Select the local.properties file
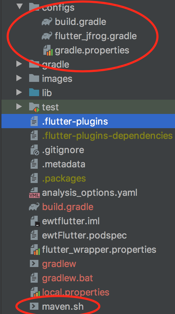The image size is (175, 314). pyautogui.click(x=76, y=292)
